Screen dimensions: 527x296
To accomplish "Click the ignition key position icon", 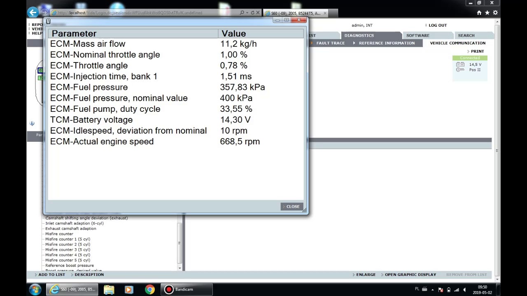I will point(460,70).
